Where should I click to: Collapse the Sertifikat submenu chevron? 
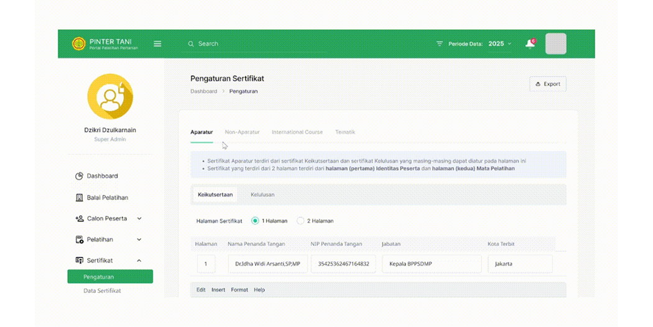click(x=139, y=261)
